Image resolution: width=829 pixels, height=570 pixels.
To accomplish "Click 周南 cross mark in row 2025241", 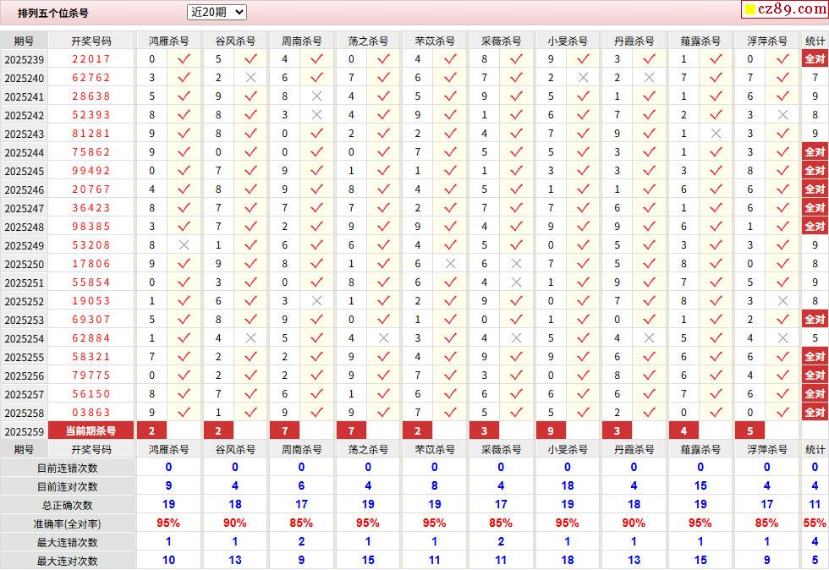I will pos(316,96).
